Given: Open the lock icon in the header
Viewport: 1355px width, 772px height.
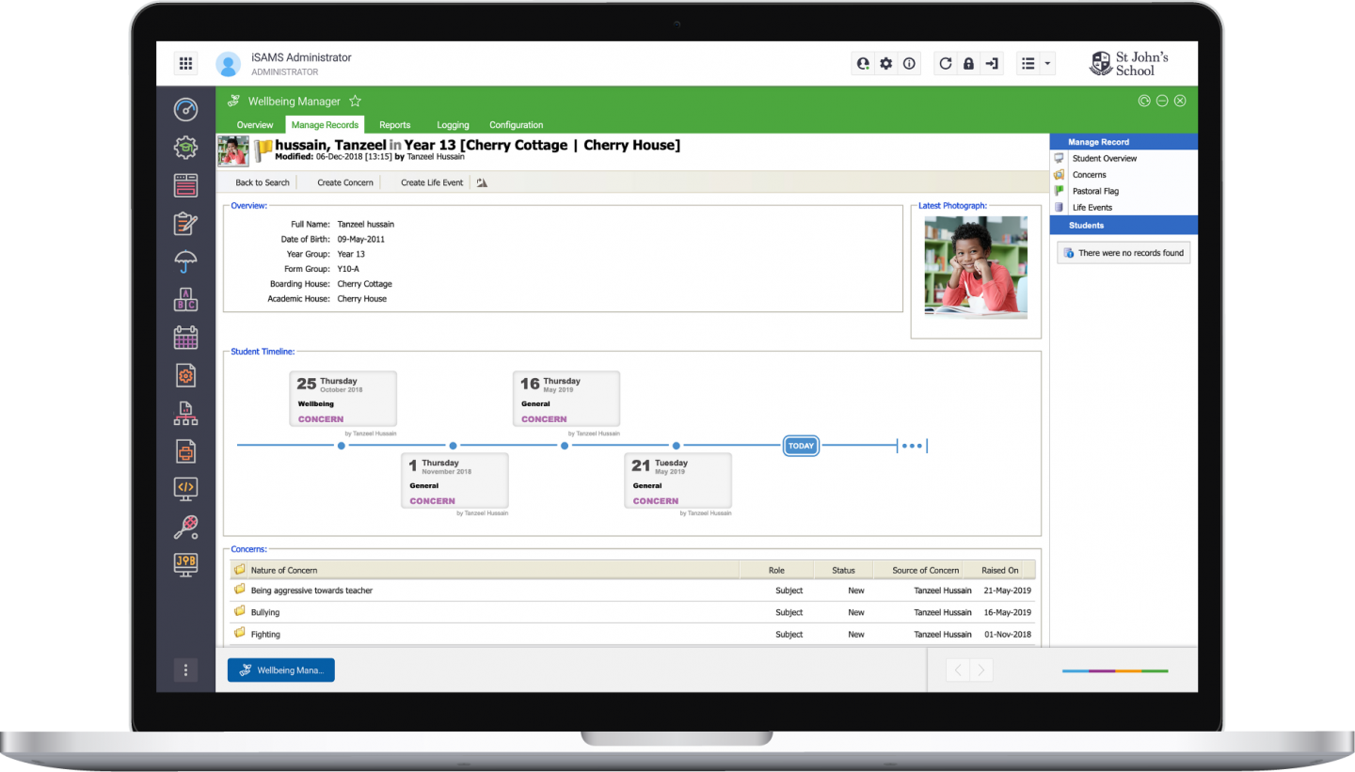Looking at the screenshot, I should 968,63.
